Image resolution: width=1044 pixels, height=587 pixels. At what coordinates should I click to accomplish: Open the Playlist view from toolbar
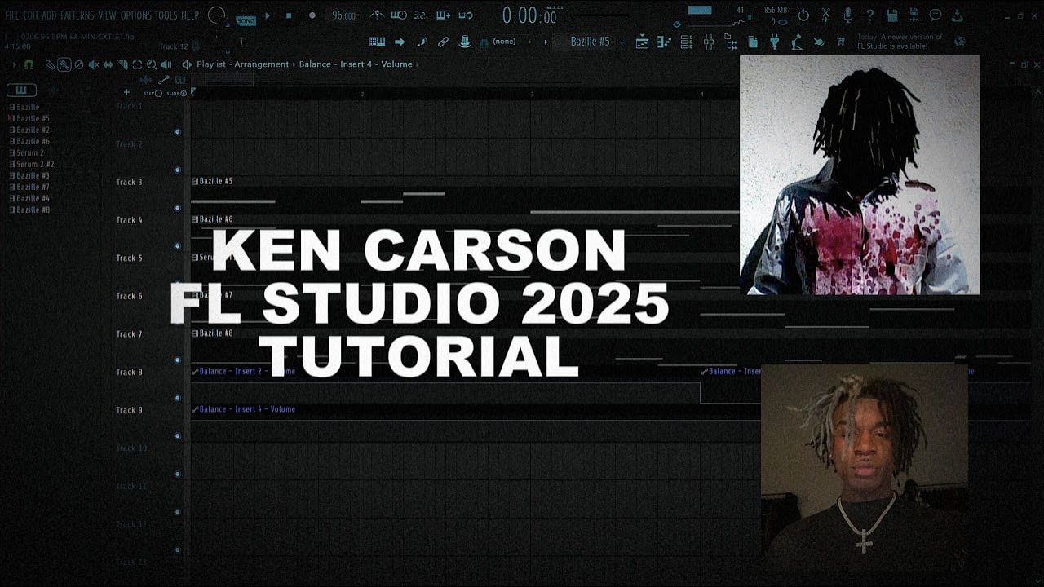point(641,42)
